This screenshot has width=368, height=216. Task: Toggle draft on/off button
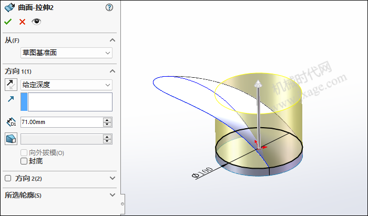11,139
